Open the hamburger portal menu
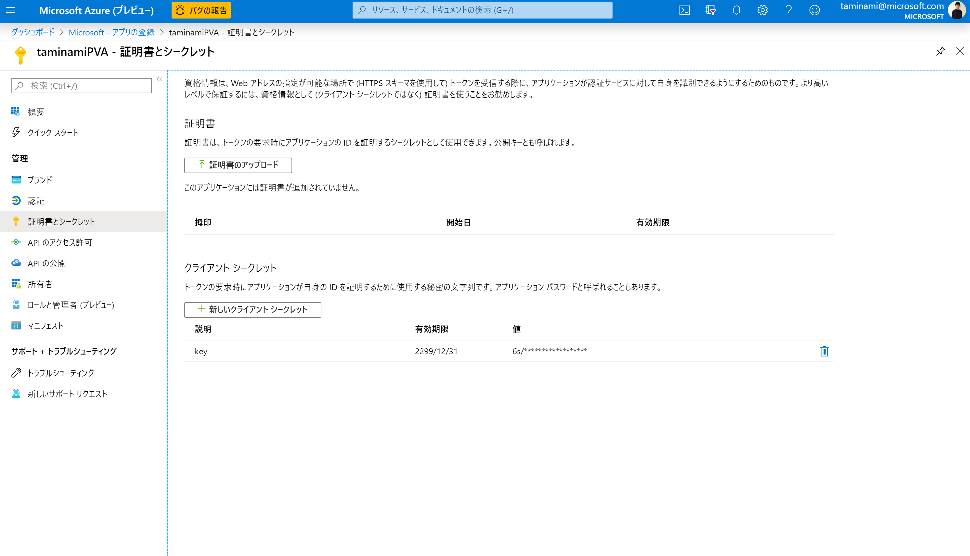The width and height of the screenshot is (970, 556). [x=11, y=10]
